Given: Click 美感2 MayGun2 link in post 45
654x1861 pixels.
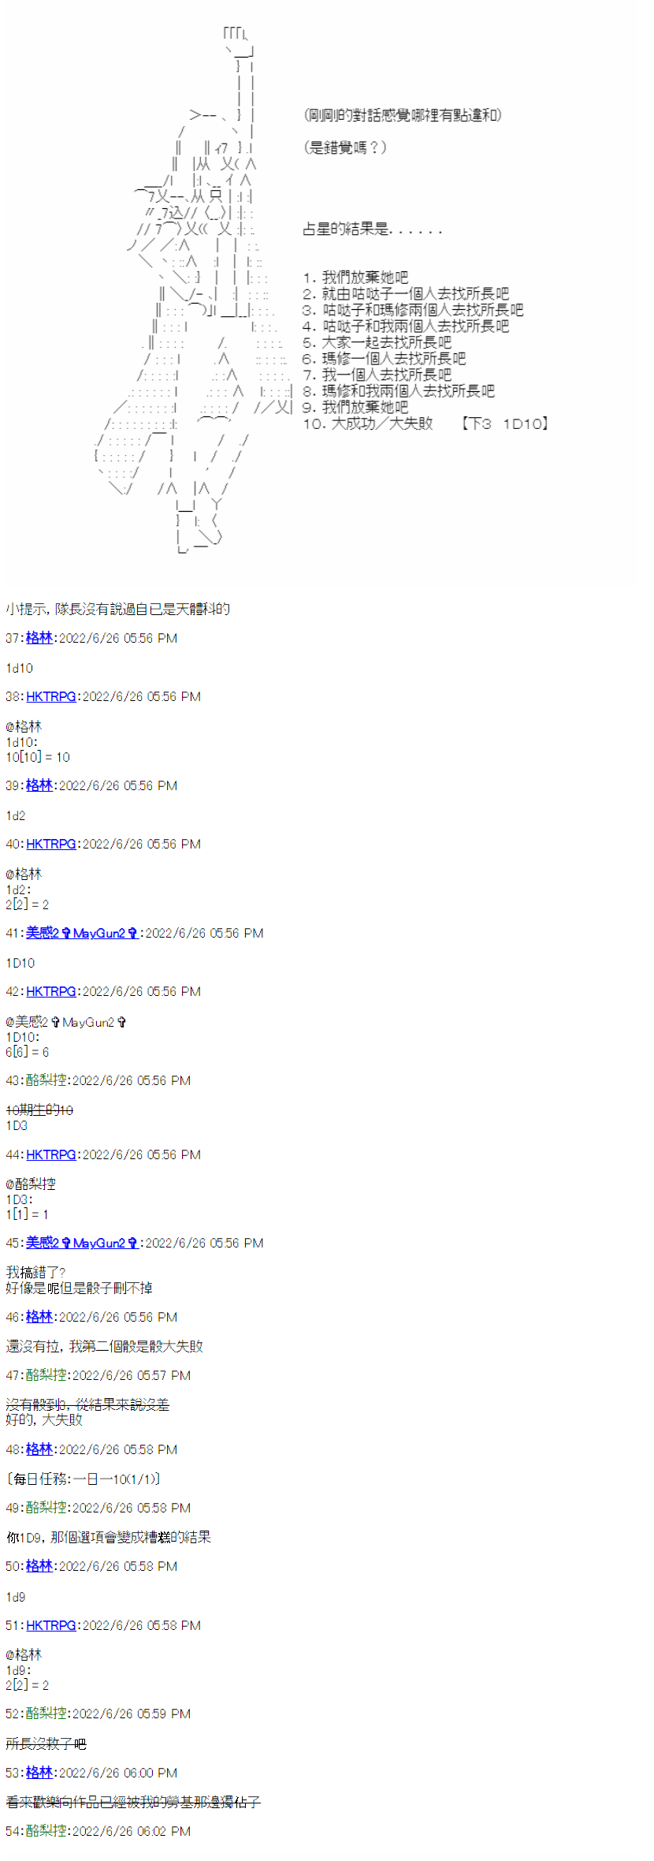Looking at the screenshot, I should (x=83, y=1243).
